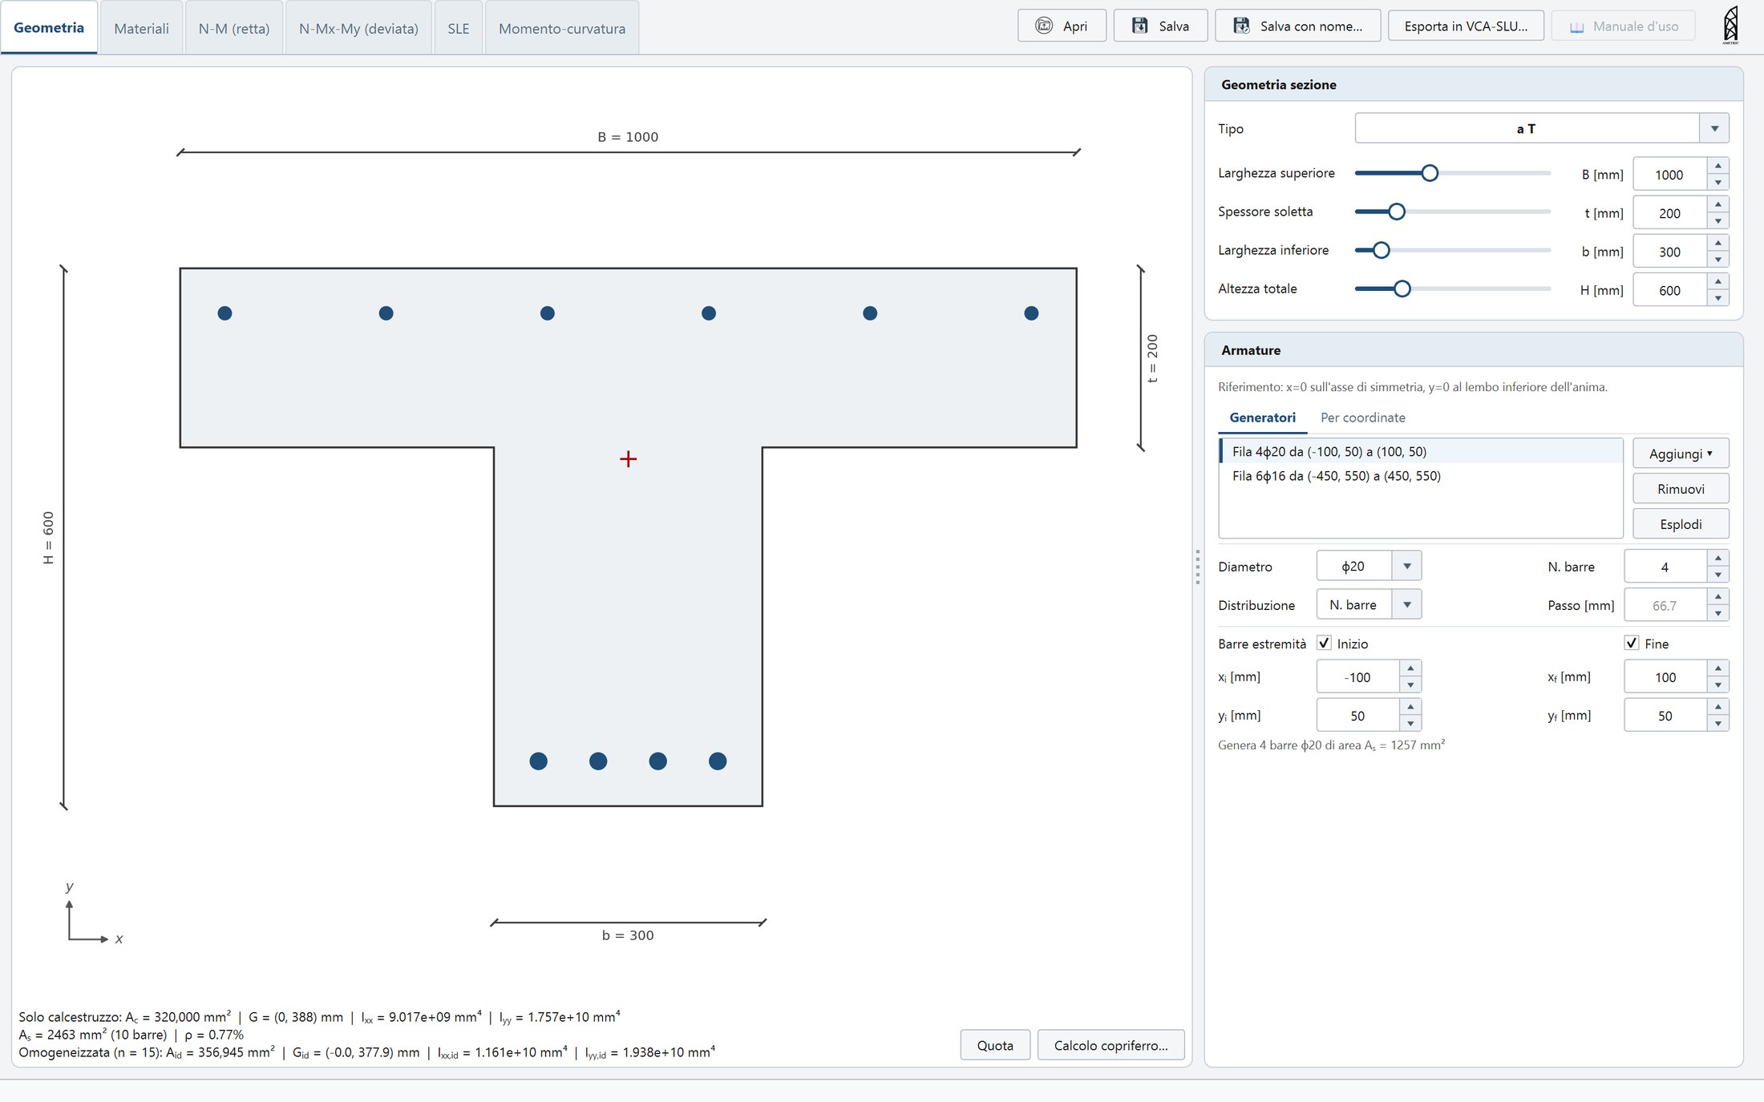Viewport: 1764px width, 1102px height.
Task: Select row Fila 4ϕ20 in list
Action: tap(1420, 451)
